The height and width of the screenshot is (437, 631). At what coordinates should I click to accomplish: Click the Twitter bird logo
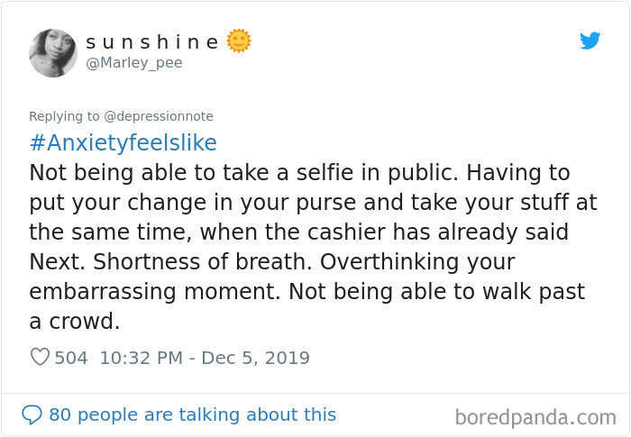click(x=590, y=41)
